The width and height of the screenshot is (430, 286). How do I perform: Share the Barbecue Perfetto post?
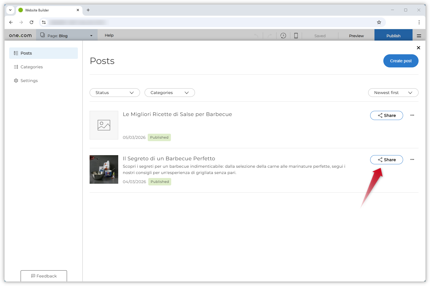pyautogui.click(x=386, y=159)
